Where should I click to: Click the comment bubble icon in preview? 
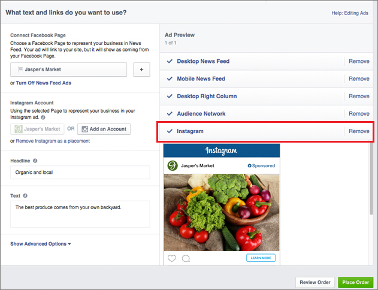(x=186, y=258)
